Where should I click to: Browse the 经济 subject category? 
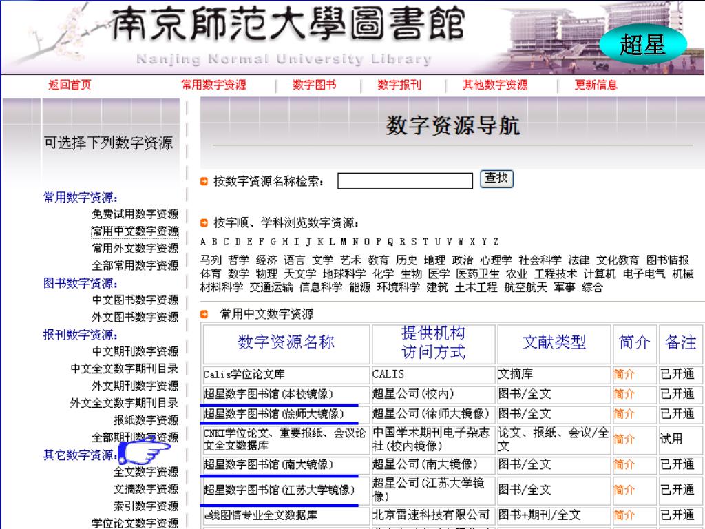coord(266,260)
